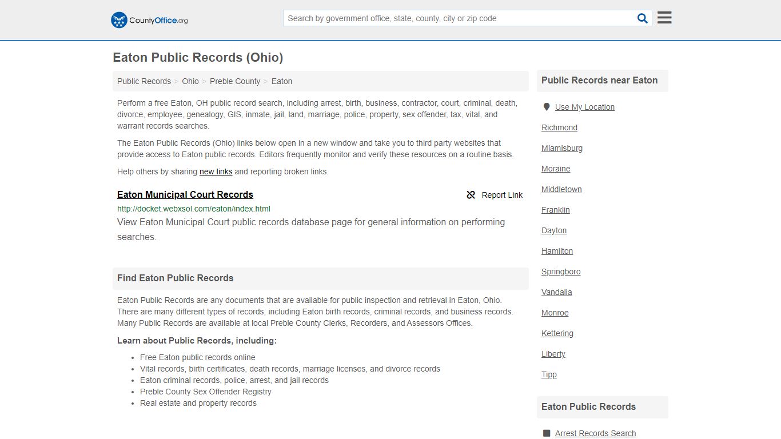Click 'Vital records, birth certificates' bullet
781x439 pixels.
pyautogui.click(x=290, y=369)
